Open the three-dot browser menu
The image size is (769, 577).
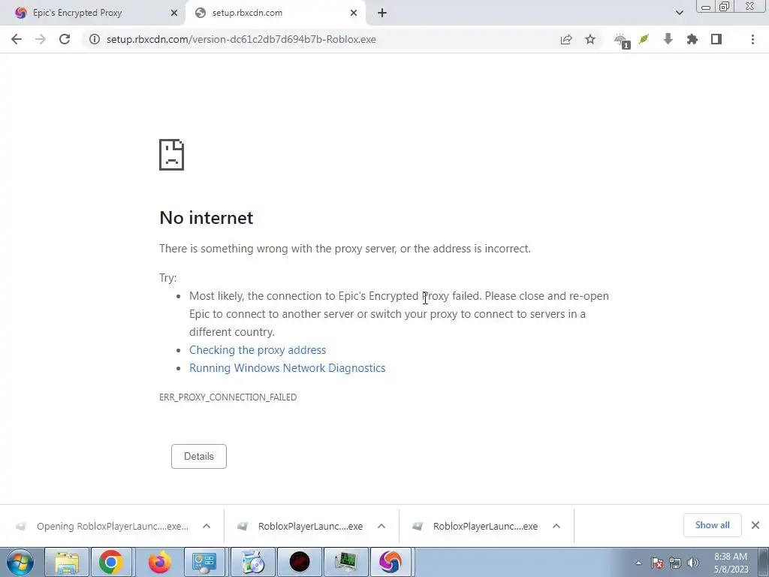(x=752, y=39)
